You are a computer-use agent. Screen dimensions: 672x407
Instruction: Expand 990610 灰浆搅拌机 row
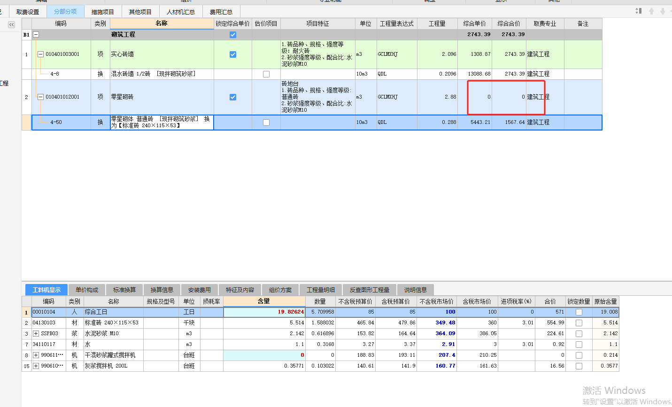point(36,366)
